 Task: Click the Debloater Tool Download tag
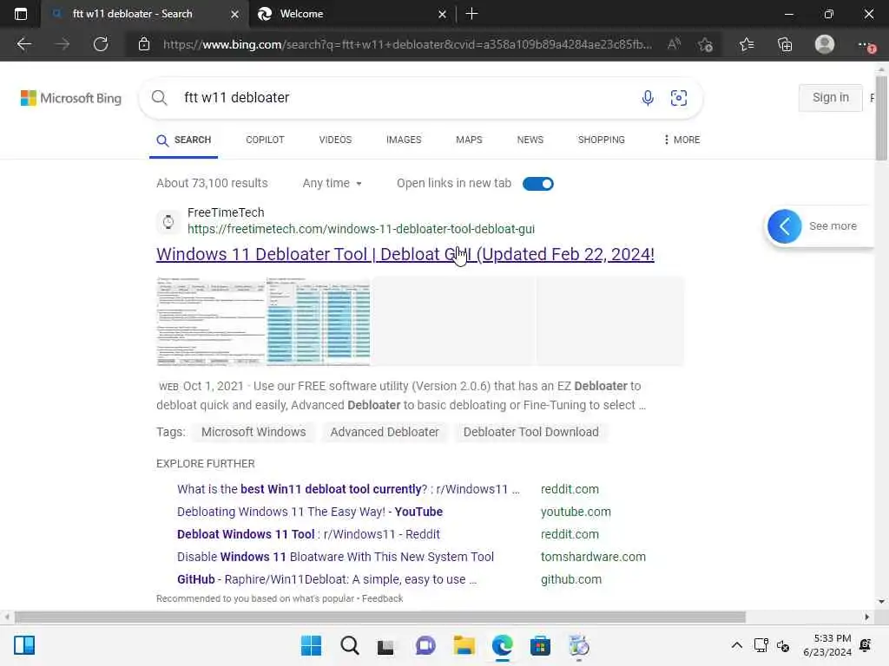pyautogui.click(x=530, y=432)
